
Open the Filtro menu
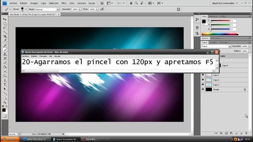64,3
